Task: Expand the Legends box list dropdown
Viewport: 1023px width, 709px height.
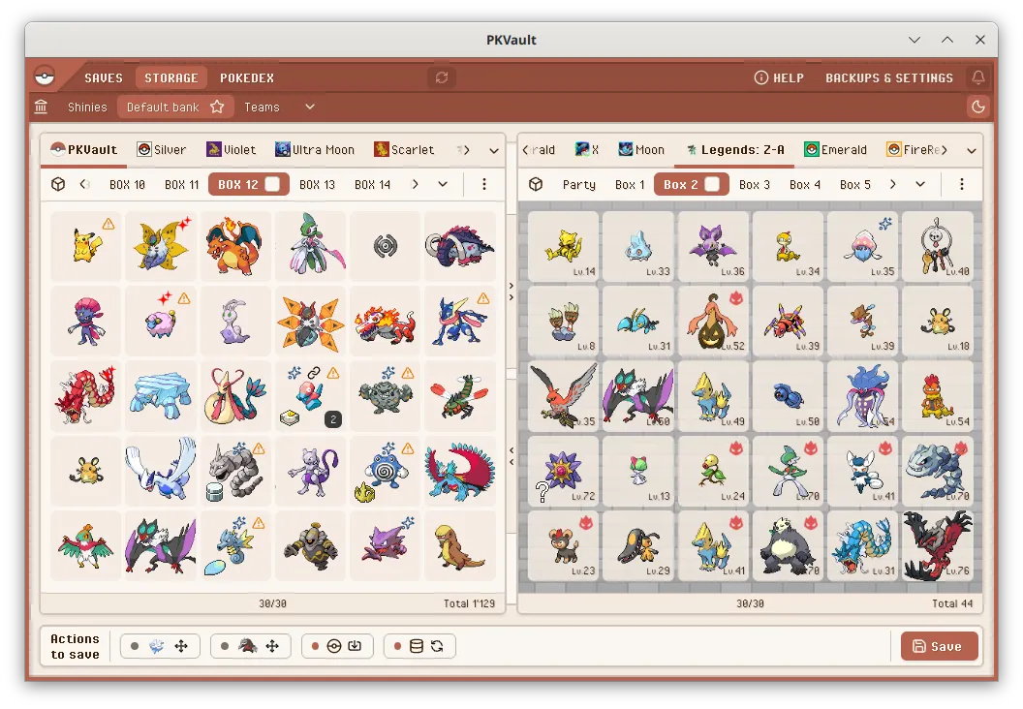Action: pos(920,185)
